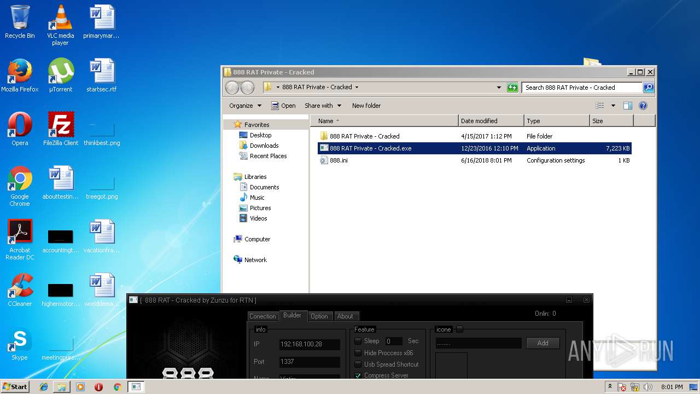This screenshot has width=700, height=394.
Task: Sort by the Size column header
Action: 611,121
